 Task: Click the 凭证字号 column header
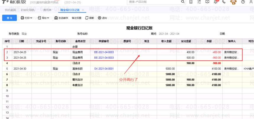[41, 41]
